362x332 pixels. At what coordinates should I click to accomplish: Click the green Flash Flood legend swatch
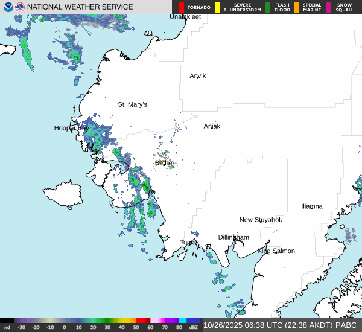pos(267,7)
